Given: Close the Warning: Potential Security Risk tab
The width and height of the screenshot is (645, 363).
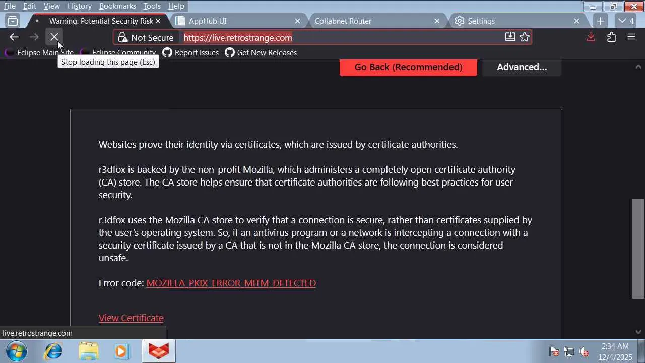Looking at the screenshot, I should coord(158,21).
